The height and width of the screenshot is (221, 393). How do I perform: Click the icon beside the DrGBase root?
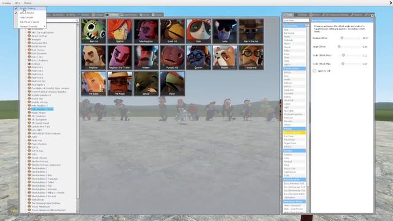point(29,64)
